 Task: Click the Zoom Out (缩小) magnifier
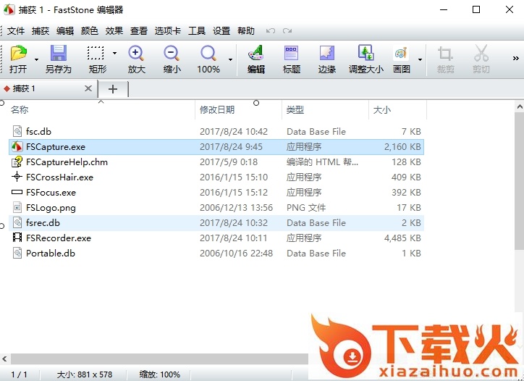tap(172, 54)
